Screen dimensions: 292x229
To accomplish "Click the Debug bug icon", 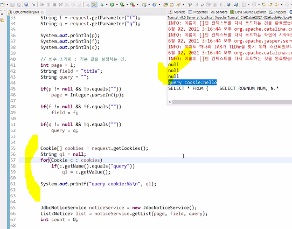I will (x=102, y=5).
